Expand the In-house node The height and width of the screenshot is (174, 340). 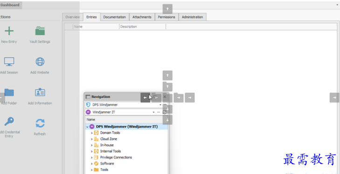(x=92, y=145)
